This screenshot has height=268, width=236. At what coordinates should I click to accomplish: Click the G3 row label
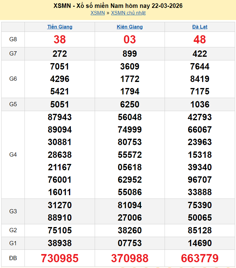click(13, 211)
